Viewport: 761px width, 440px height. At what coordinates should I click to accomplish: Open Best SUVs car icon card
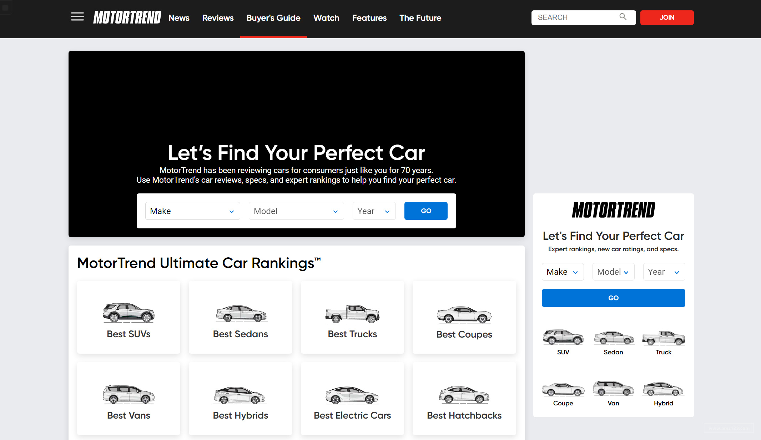click(x=128, y=317)
